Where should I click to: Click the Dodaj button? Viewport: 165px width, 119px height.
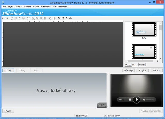(8, 70)
